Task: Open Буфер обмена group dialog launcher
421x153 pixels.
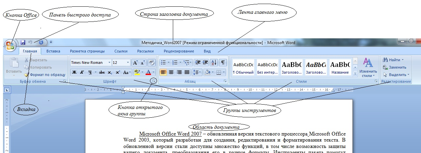Action: tap(65, 81)
